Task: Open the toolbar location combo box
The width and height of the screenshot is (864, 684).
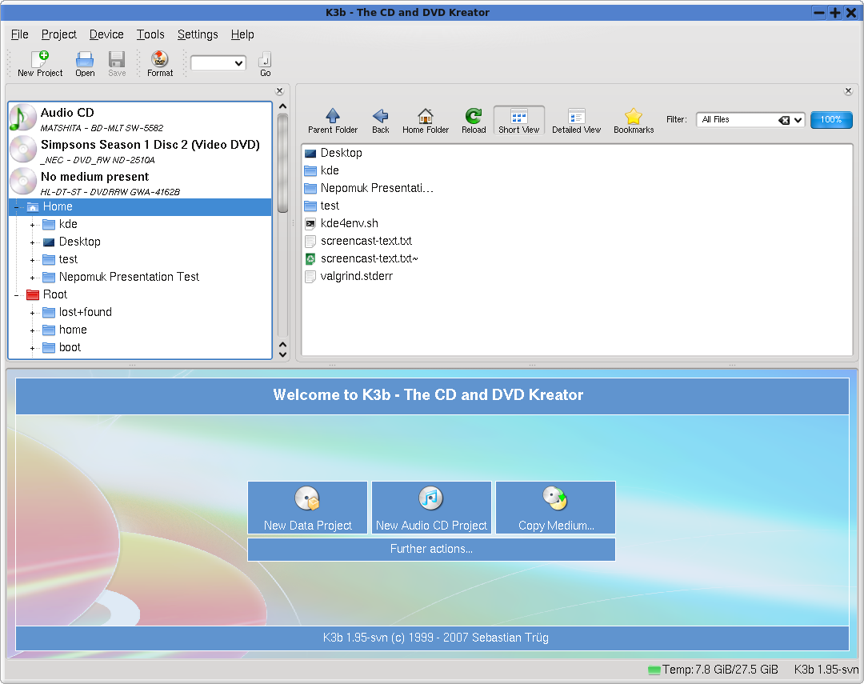Action: point(218,63)
